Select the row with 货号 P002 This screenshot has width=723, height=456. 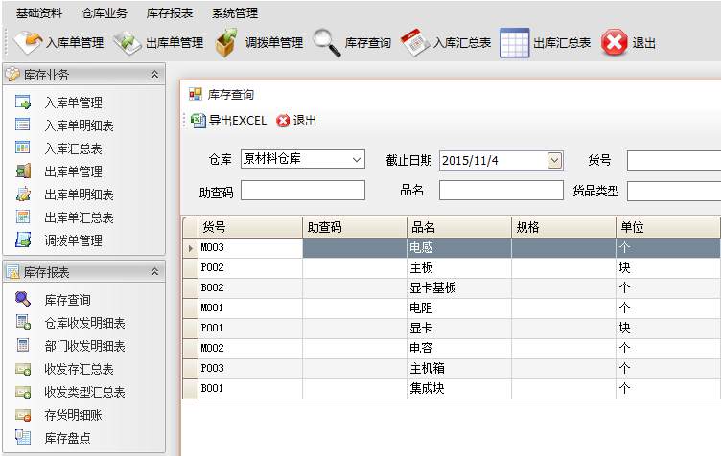point(249,267)
